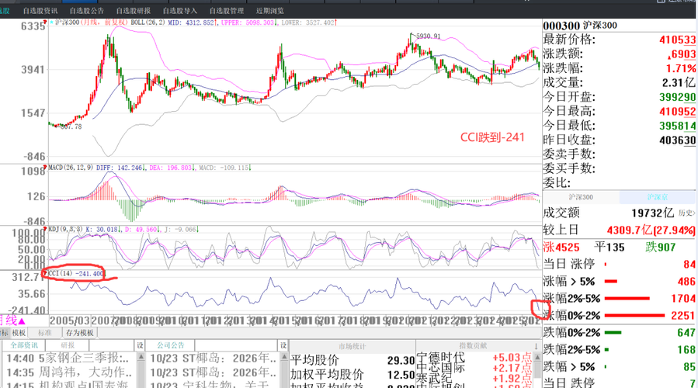This screenshot has width=698, height=388.
Task: Click the CCI(14) indicator label
Action: pyautogui.click(x=60, y=273)
